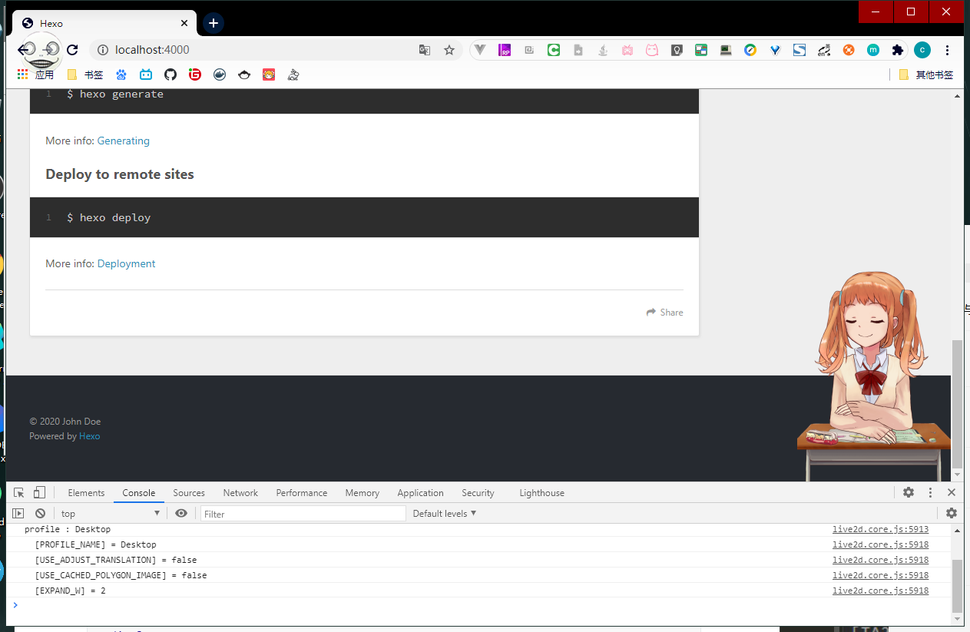
Task: Reload the page using the refresh icon
Action: (x=72, y=50)
